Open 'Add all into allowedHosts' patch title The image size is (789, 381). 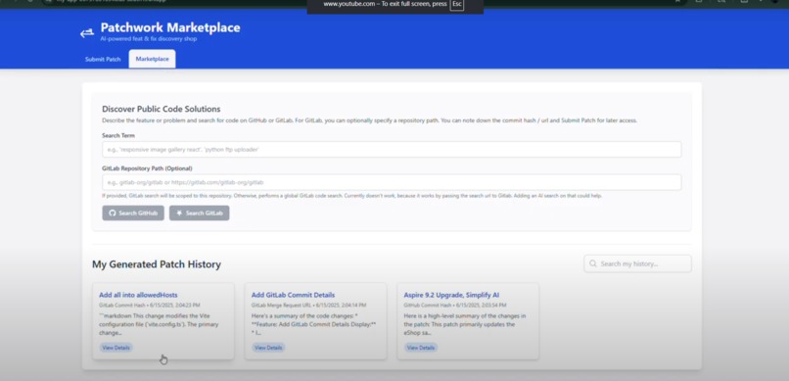tap(138, 295)
